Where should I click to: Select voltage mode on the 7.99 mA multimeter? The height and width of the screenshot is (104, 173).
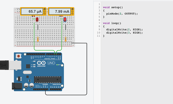click(x=72, y=11)
